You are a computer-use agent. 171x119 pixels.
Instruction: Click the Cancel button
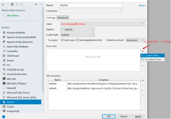(123, 117)
